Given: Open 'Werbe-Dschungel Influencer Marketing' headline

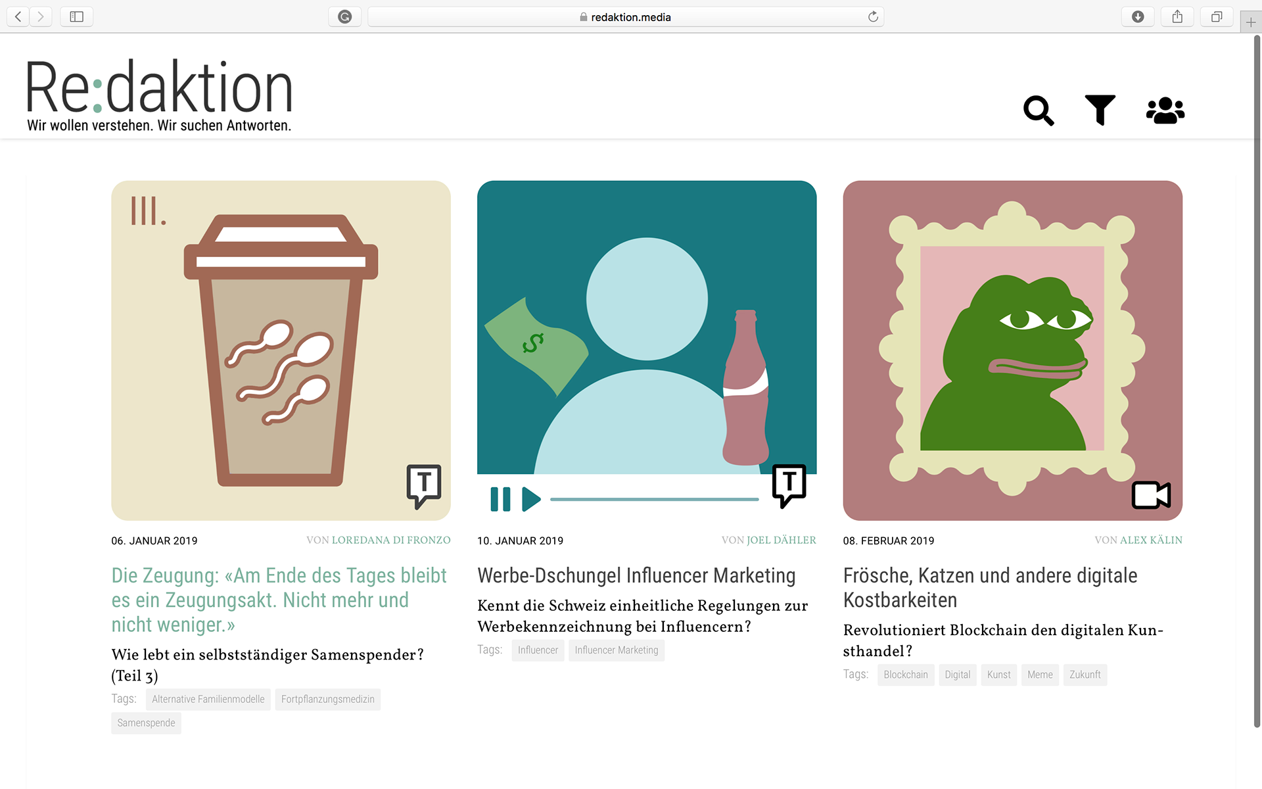Looking at the screenshot, I should 636,575.
